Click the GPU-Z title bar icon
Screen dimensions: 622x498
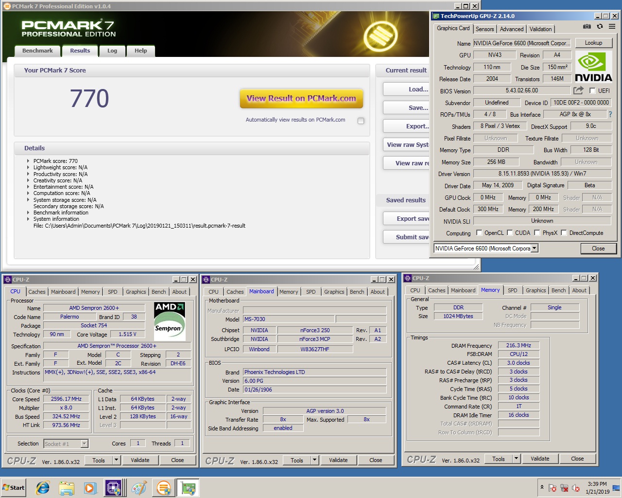436,16
